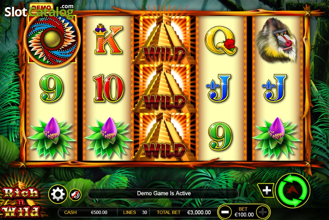329x220 pixels.
Task: Click the Demo Game Is Active message bar
Action: [x=164, y=193]
